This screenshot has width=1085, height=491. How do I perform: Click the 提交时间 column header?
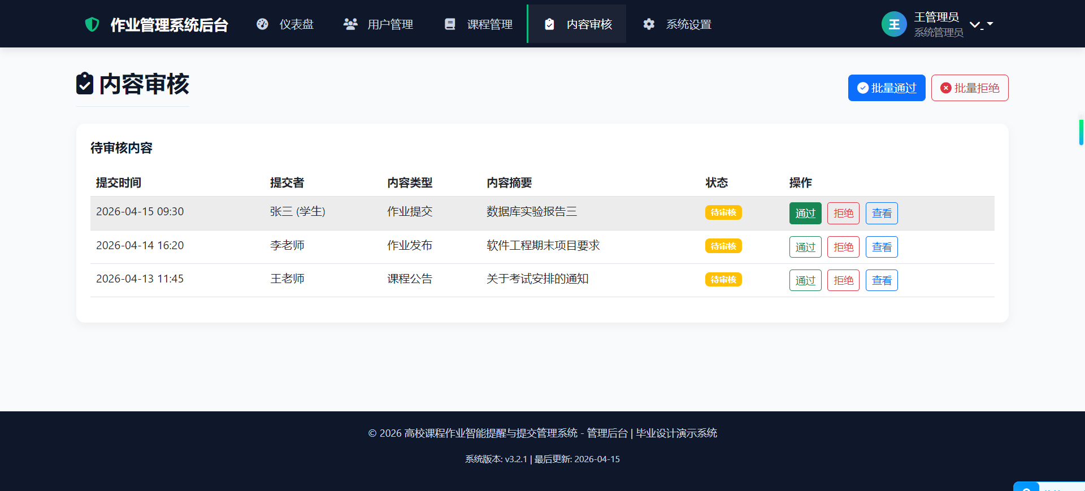coord(119,183)
